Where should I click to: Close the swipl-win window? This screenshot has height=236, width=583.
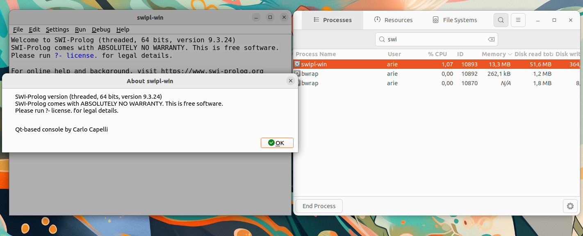(284, 17)
